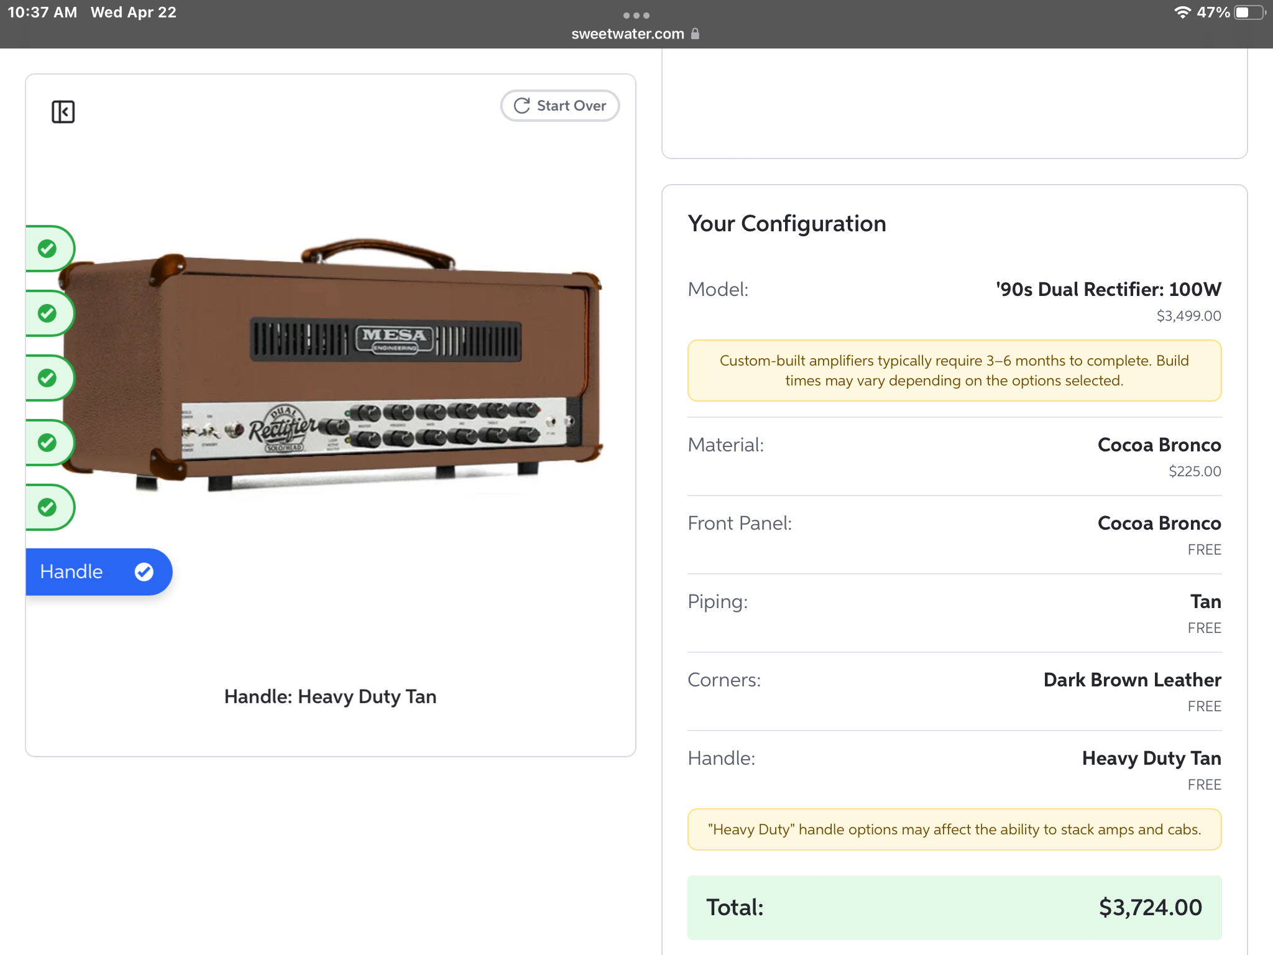Tap the sweetwater.com address bar
The height and width of the screenshot is (955, 1273).
pos(628,34)
